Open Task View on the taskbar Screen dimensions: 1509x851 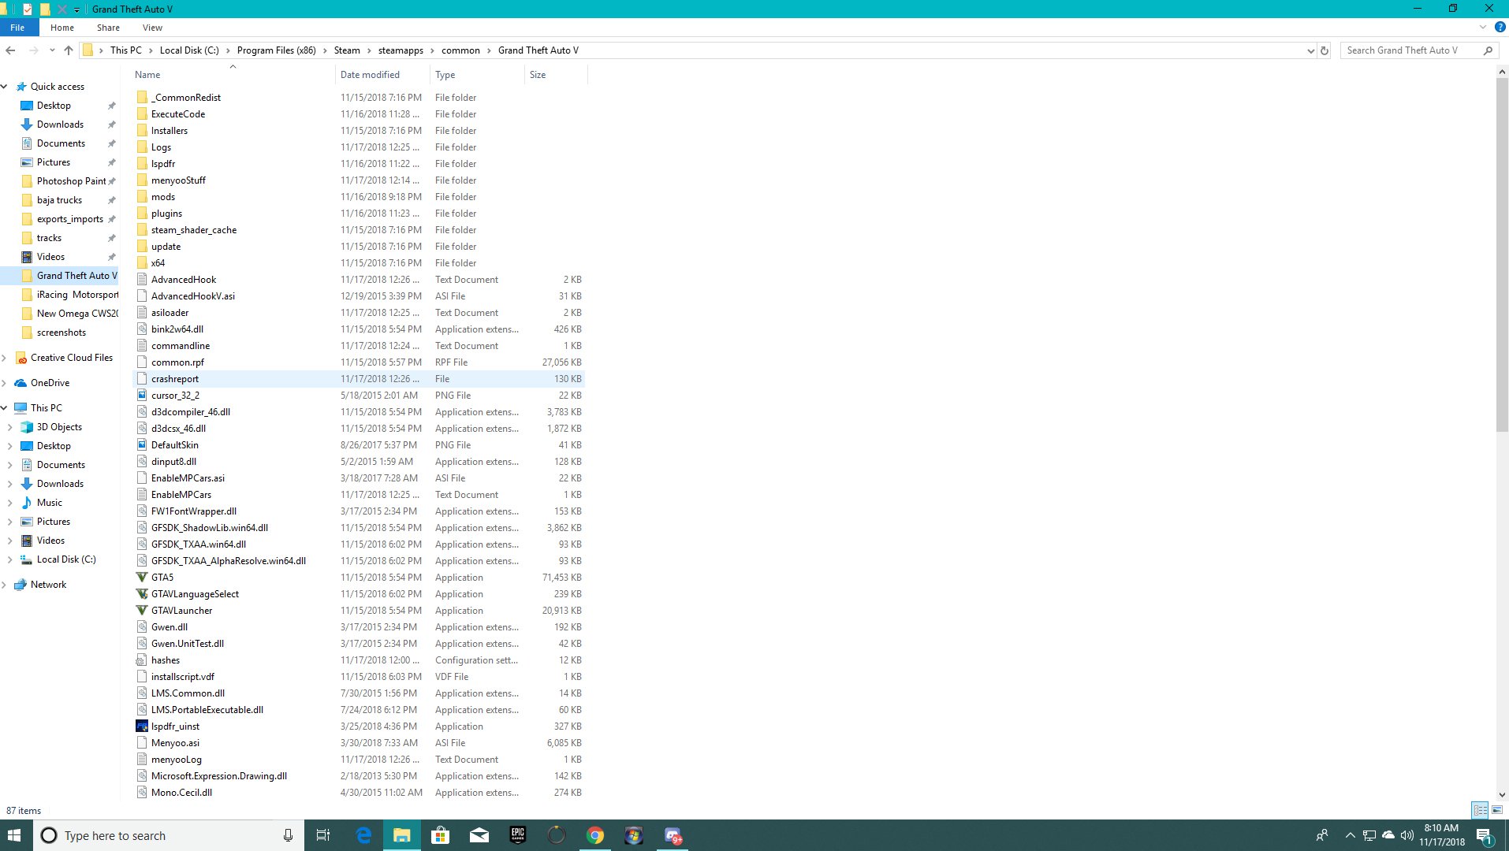pyautogui.click(x=323, y=835)
